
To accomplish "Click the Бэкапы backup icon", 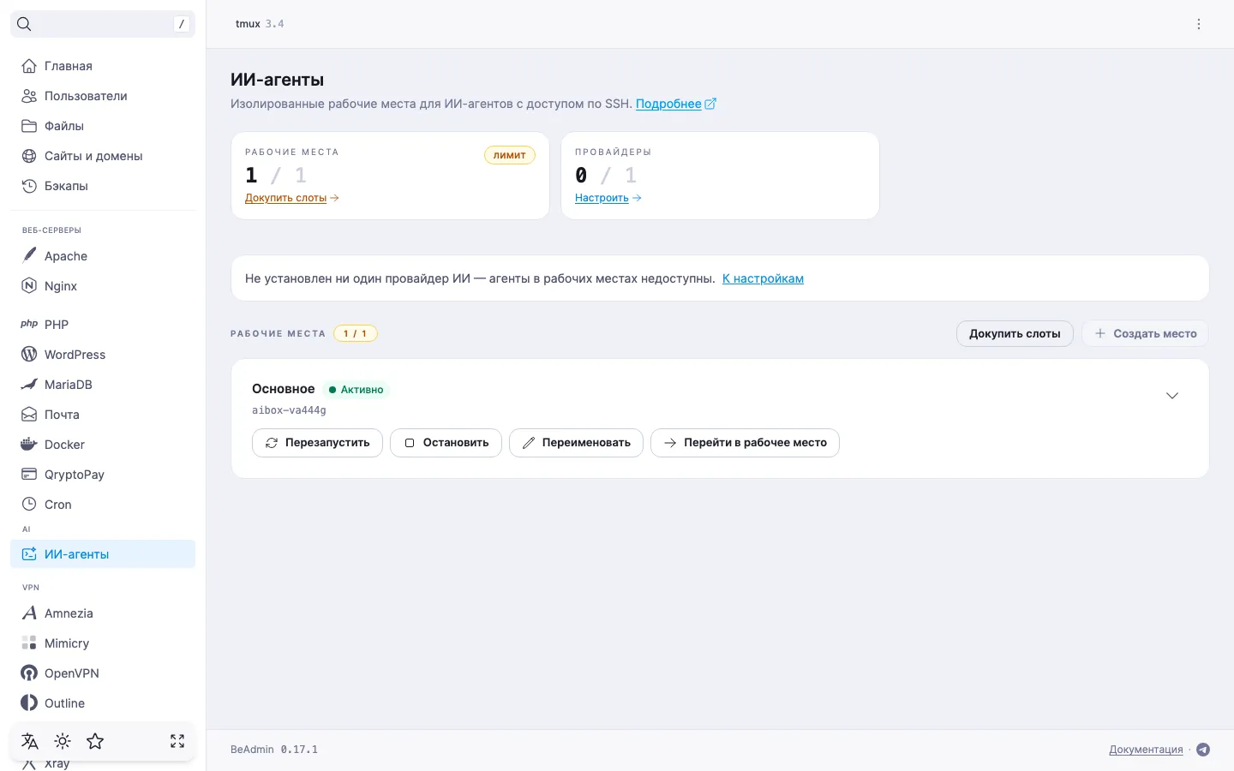I will pyautogui.click(x=29, y=186).
